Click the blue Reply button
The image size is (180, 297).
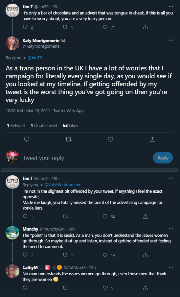[x=163, y=158]
